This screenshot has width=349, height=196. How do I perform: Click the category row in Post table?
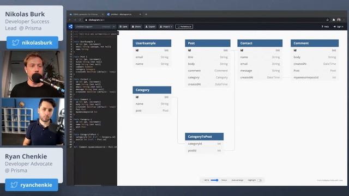[208, 77]
